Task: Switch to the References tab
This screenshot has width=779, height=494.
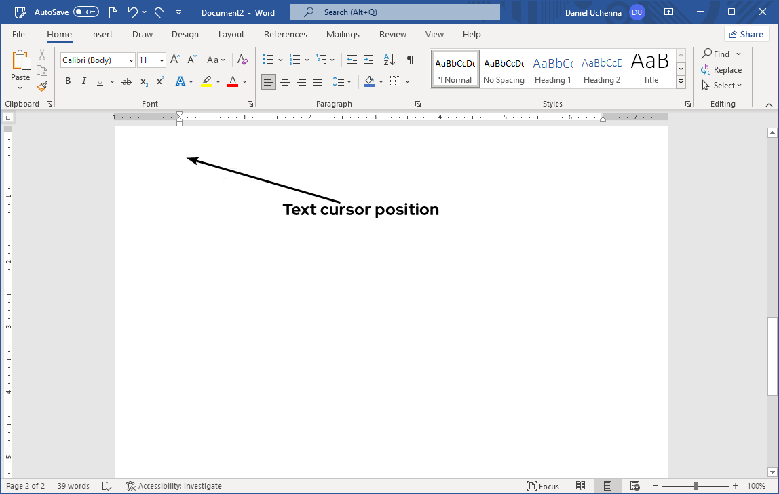Action: point(285,35)
